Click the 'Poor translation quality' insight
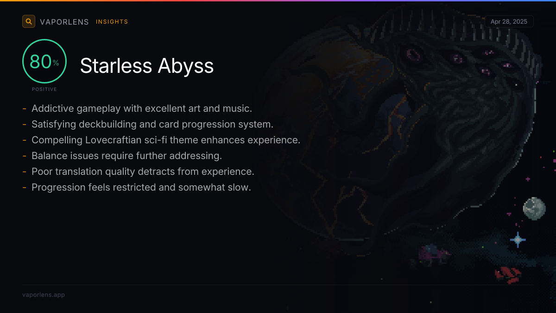 click(x=143, y=172)
